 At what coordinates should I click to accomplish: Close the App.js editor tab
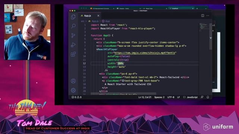click(x=98, y=16)
